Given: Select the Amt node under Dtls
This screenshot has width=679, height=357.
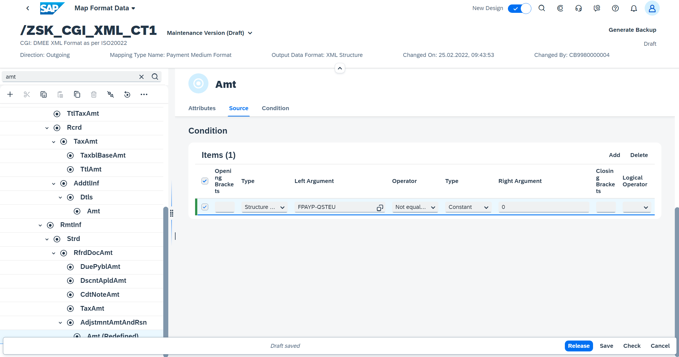Looking at the screenshot, I should [x=93, y=211].
